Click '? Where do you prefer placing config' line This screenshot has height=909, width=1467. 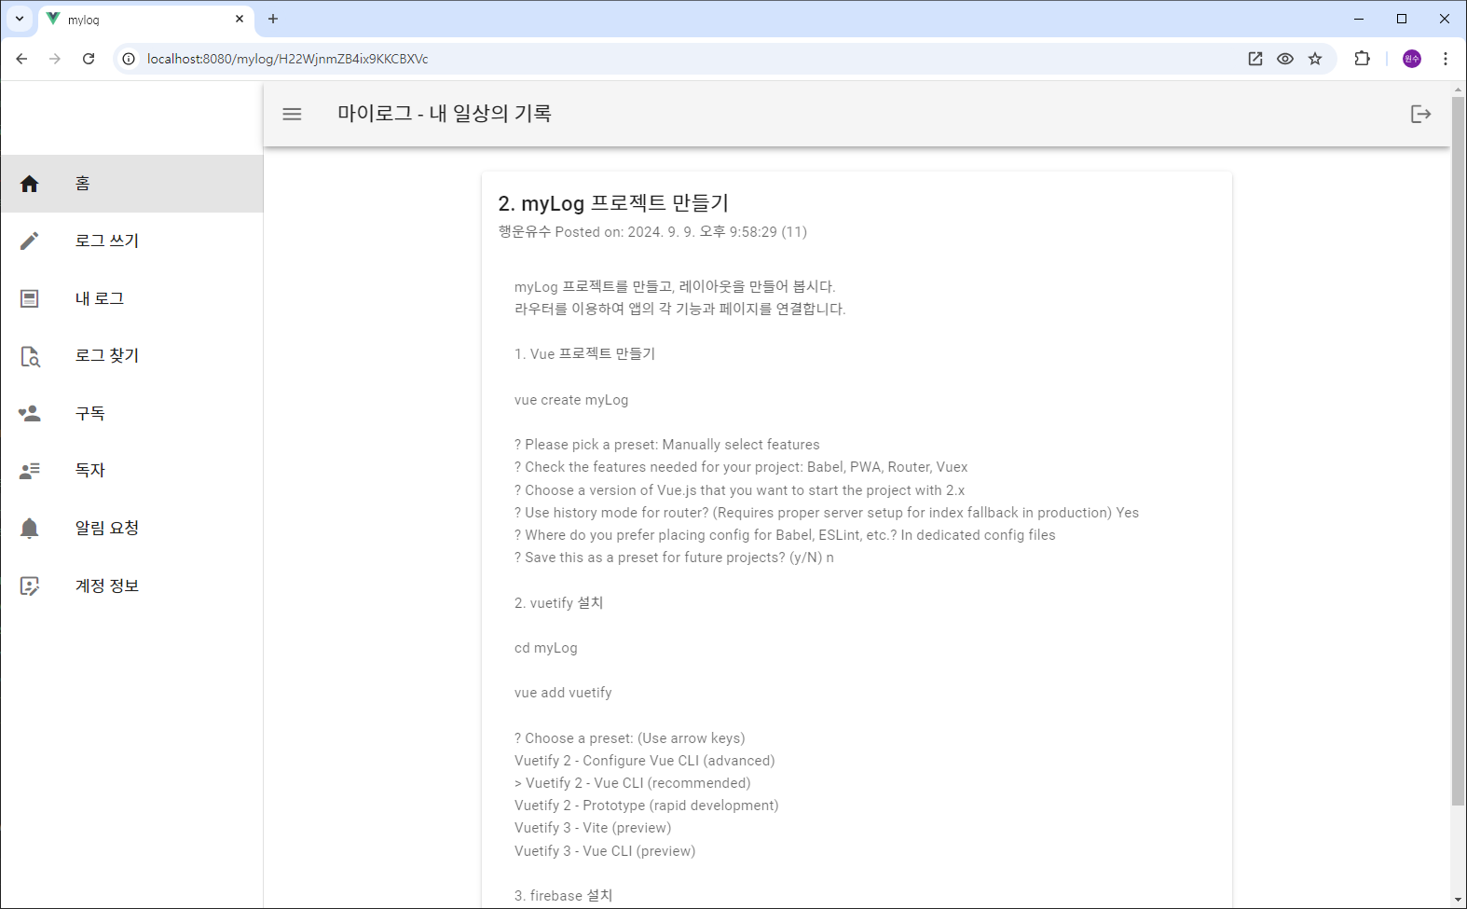click(x=786, y=535)
